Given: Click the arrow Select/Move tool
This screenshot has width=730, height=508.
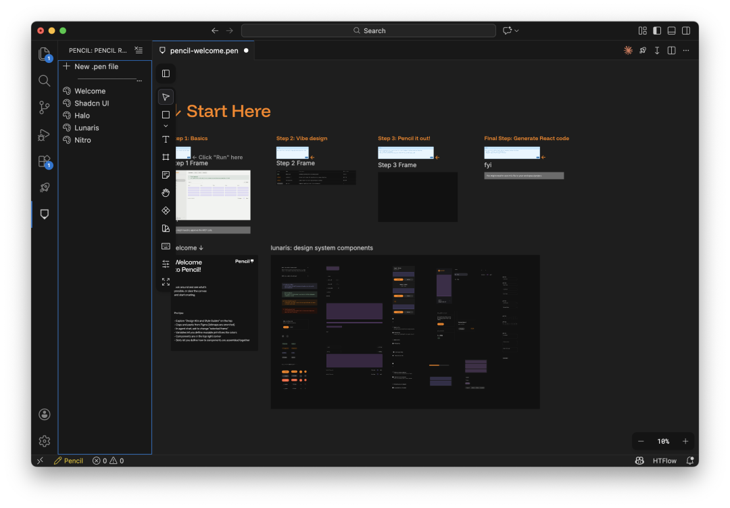Looking at the screenshot, I should pyautogui.click(x=166, y=97).
